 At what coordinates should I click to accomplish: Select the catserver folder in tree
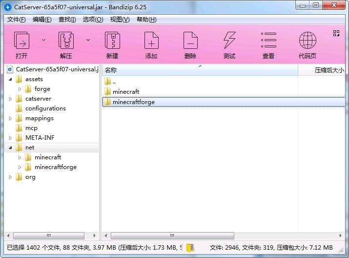[x=33, y=99]
